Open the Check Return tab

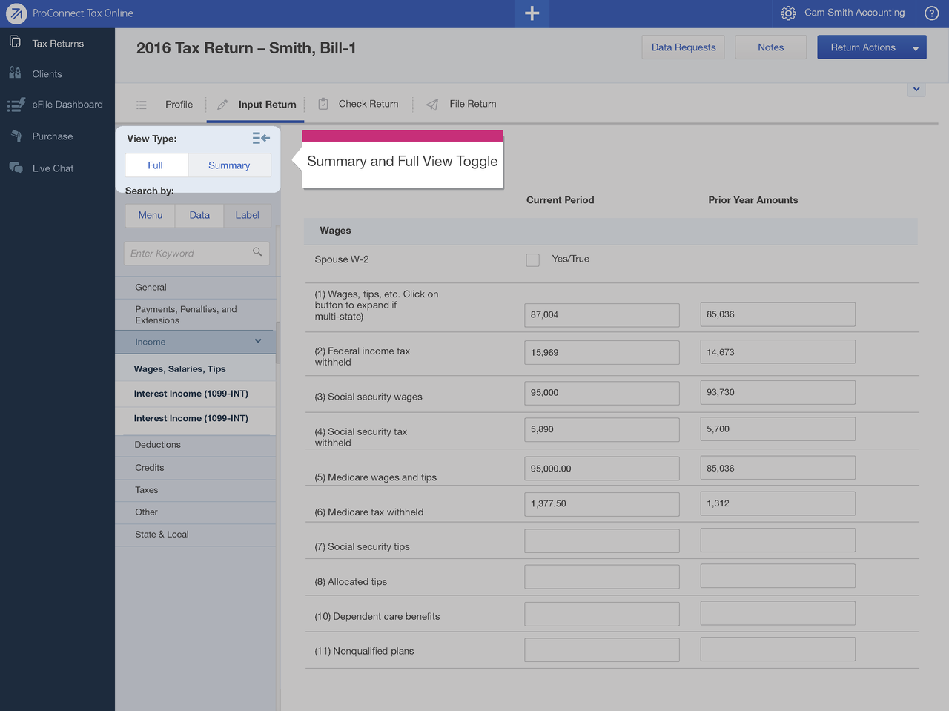pos(368,104)
